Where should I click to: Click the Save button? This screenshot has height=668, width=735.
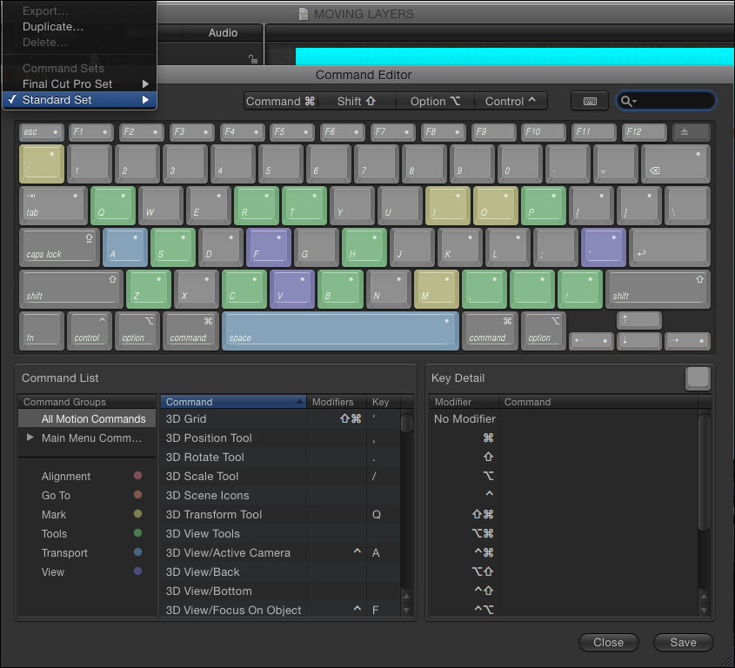pyautogui.click(x=683, y=643)
